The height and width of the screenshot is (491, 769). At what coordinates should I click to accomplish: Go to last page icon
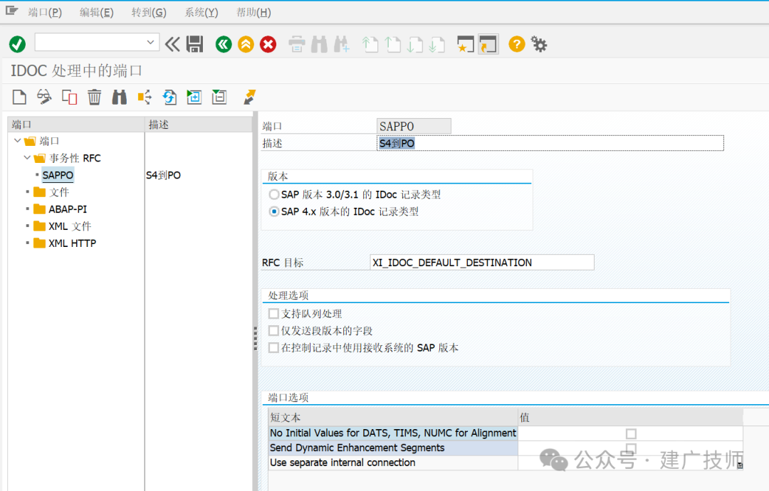coord(436,45)
